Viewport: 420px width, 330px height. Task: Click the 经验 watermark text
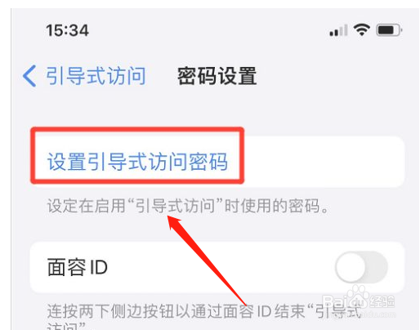[382, 301]
